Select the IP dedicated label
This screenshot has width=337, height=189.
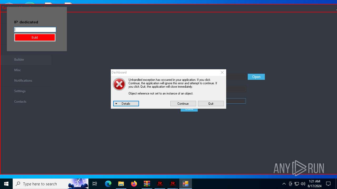pyautogui.click(x=26, y=22)
